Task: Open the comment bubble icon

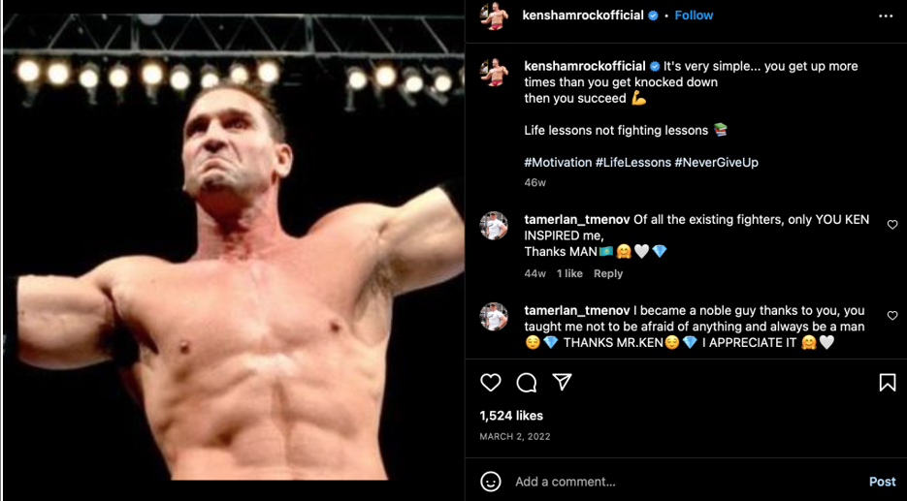Action: 527,383
